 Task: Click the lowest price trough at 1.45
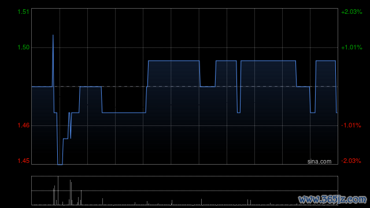tap(60, 164)
